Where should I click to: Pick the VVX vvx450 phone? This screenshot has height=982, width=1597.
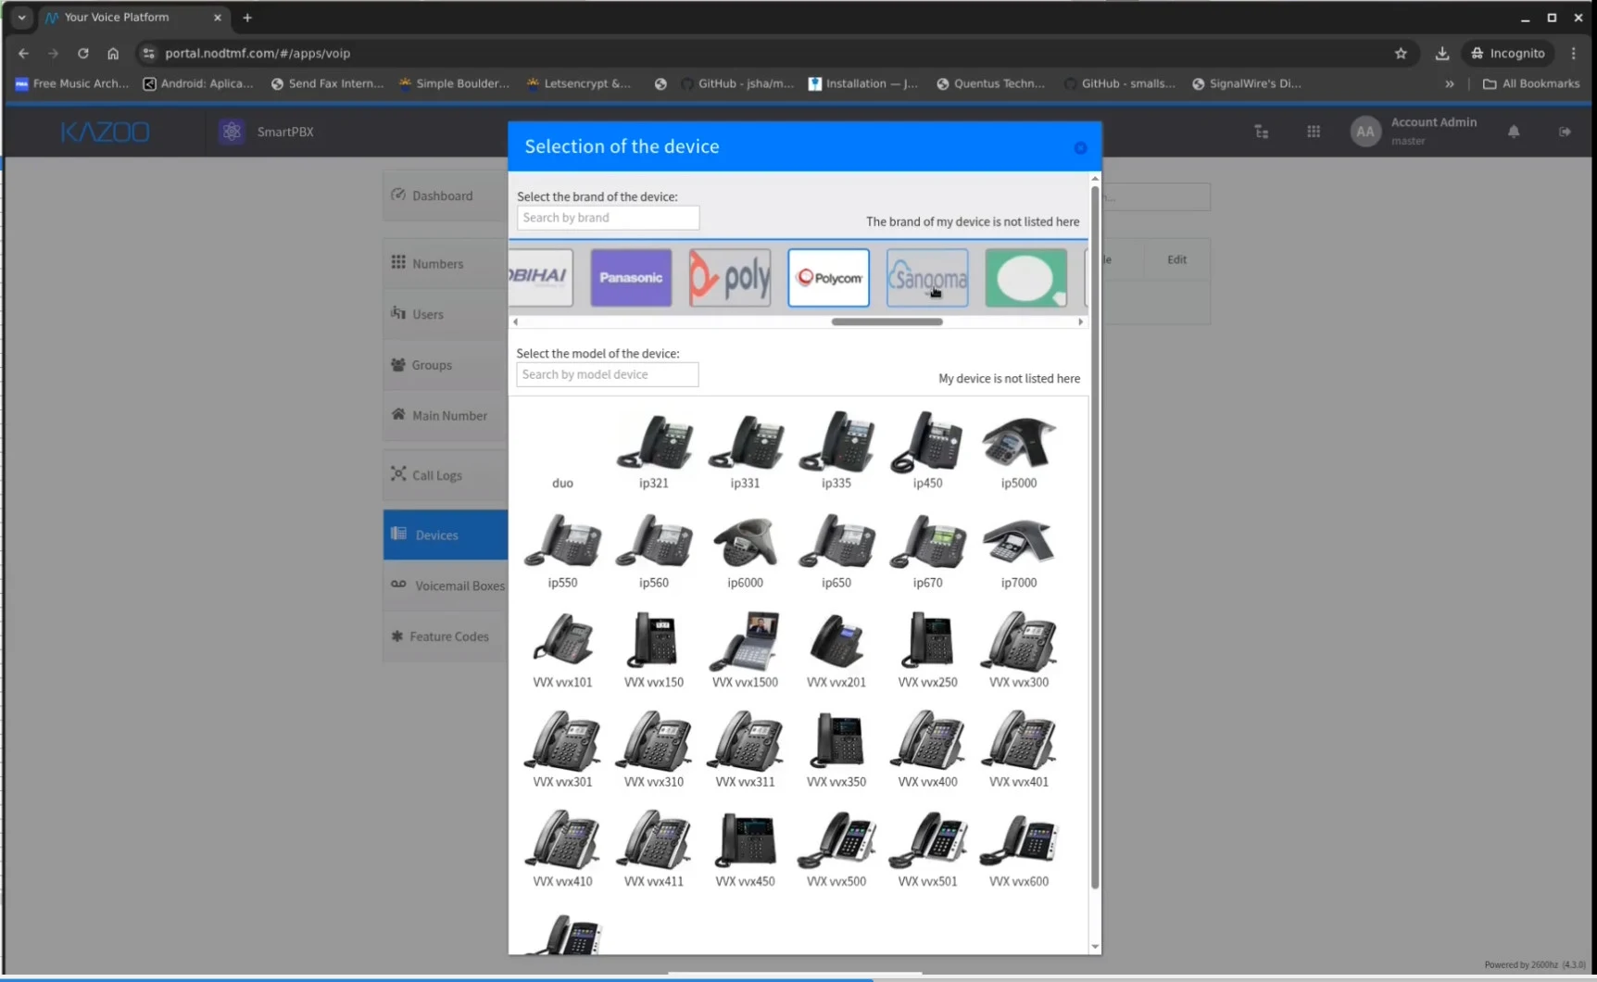(745, 850)
